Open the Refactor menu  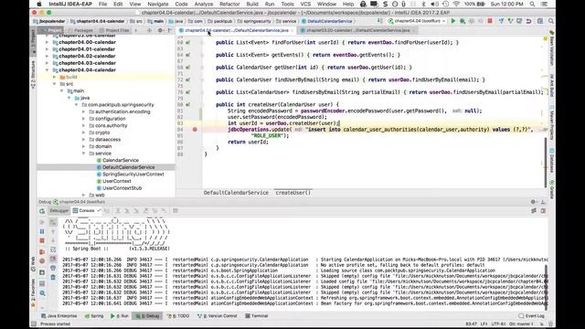click(229, 4)
